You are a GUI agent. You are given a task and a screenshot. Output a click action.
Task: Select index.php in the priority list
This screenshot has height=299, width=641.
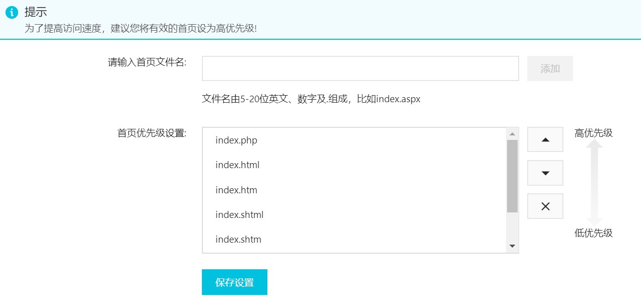click(x=236, y=140)
